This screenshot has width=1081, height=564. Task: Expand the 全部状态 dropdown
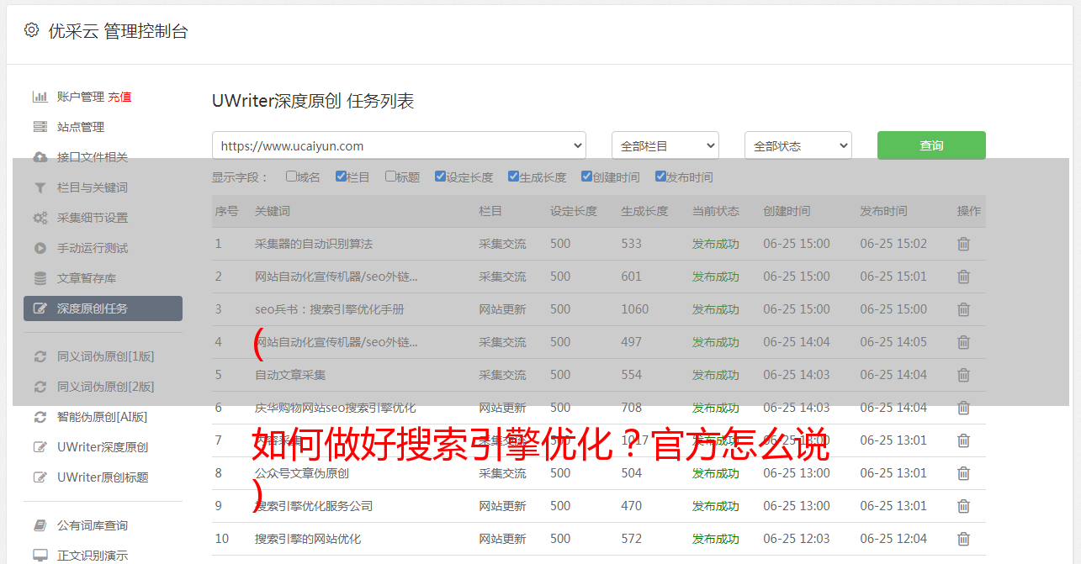798,145
